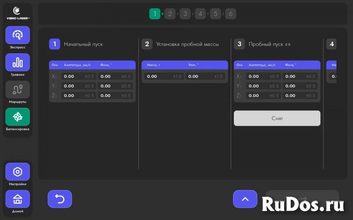The height and width of the screenshot is (220, 353).
Task: Expand panel with the up chevron button
Action: pos(245,199)
